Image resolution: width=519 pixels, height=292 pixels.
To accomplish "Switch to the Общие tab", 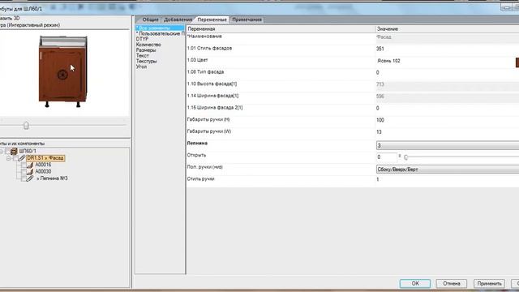I will pyautogui.click(x=150, y=19).
